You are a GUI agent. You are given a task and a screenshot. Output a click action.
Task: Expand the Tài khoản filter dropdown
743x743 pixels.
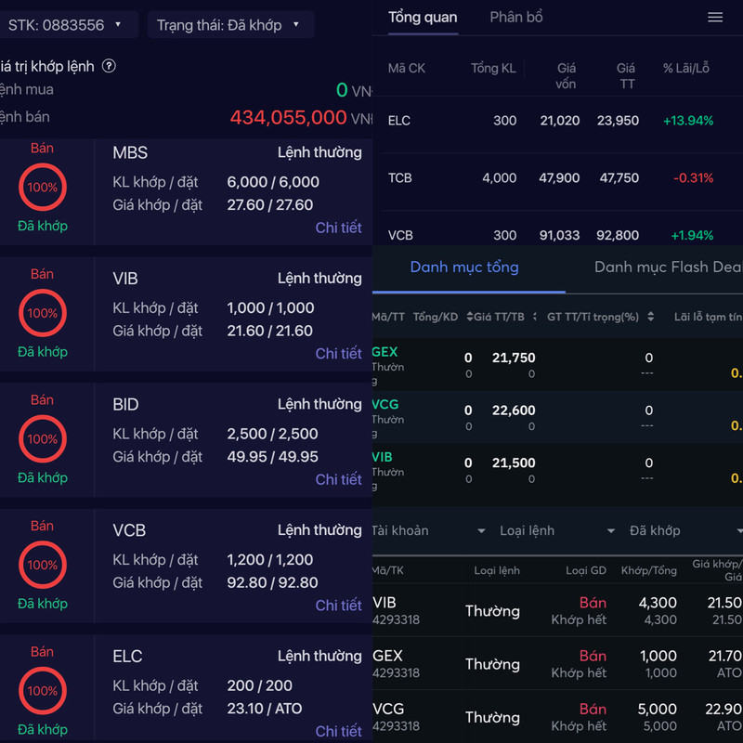pos(429,530)
